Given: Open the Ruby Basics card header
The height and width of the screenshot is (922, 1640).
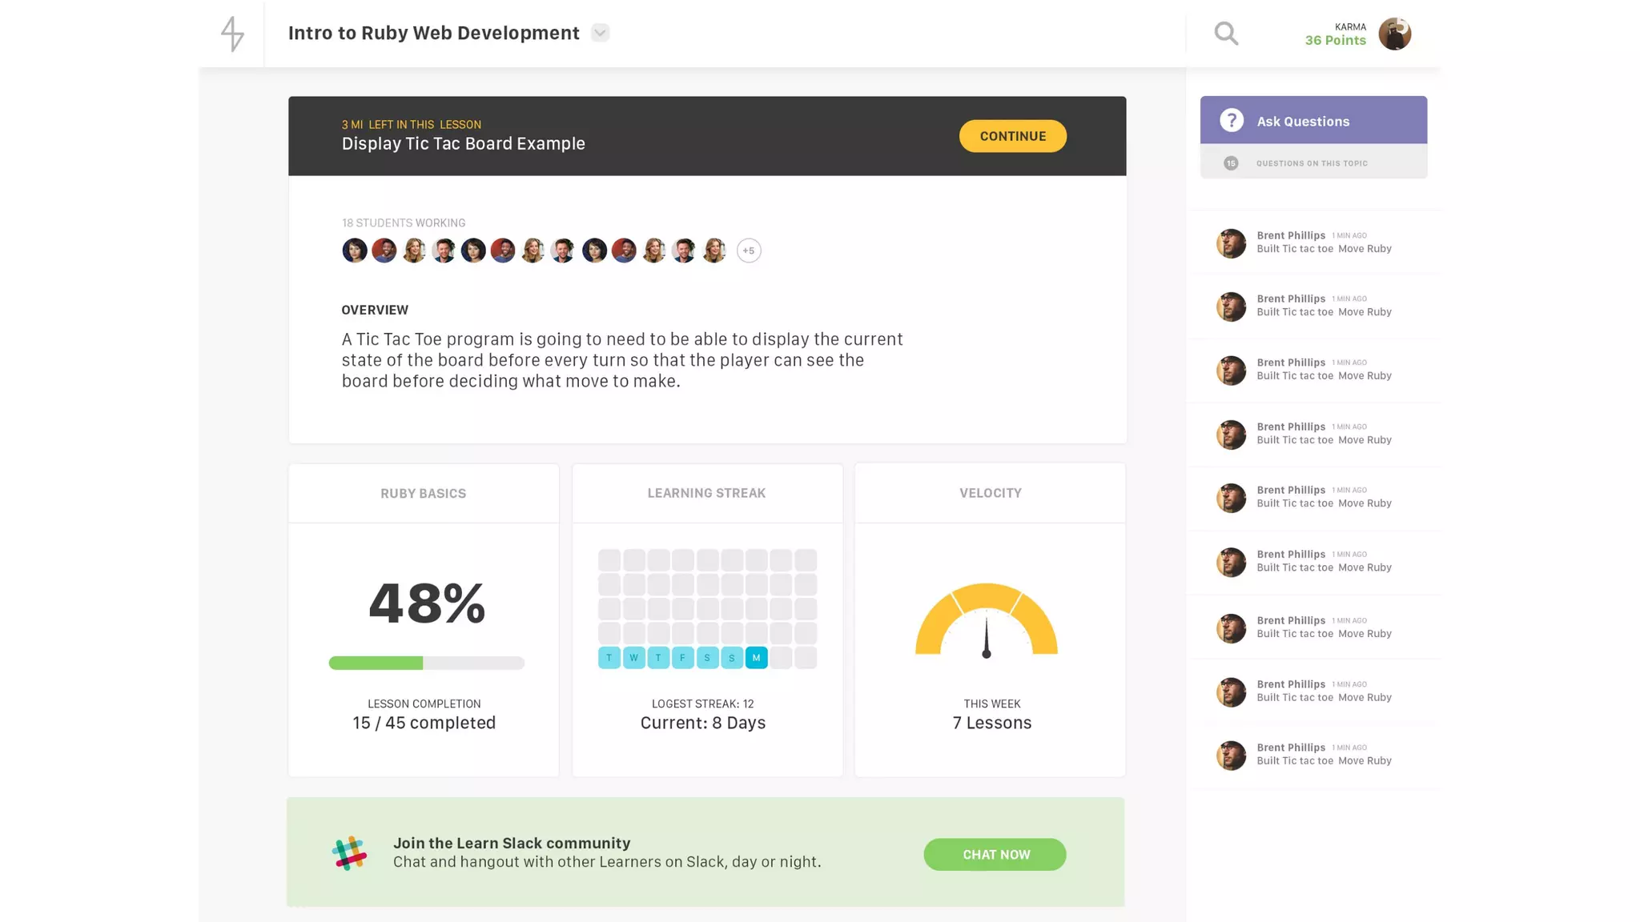Looking at the screenshot, I should [x=423, y=493].
